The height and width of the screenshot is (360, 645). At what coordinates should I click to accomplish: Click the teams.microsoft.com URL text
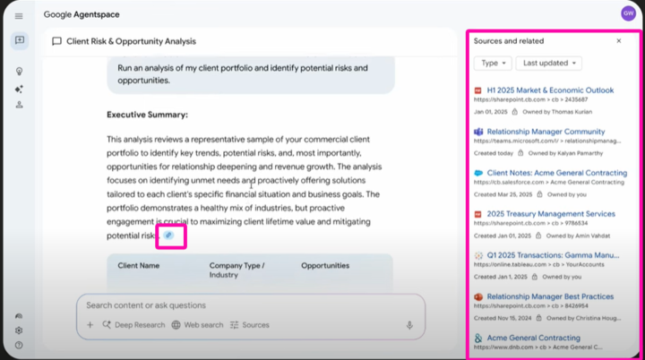[547, 141]
